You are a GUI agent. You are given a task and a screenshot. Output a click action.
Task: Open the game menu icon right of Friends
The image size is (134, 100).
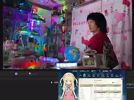coord(94,75)
